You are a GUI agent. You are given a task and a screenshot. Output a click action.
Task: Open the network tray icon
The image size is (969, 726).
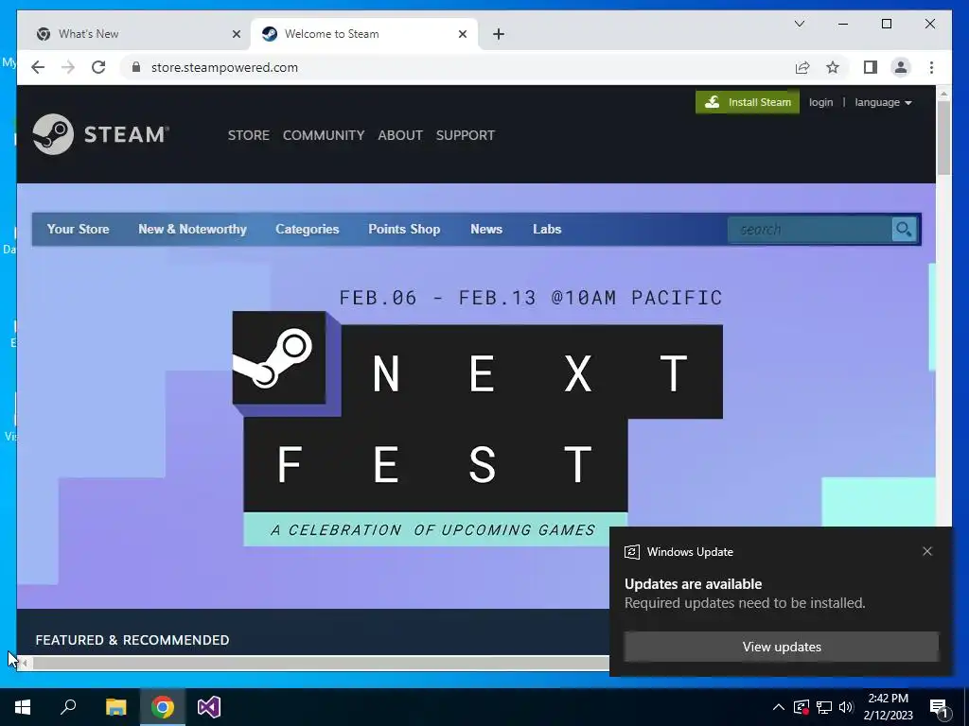(x=824, y=707)
